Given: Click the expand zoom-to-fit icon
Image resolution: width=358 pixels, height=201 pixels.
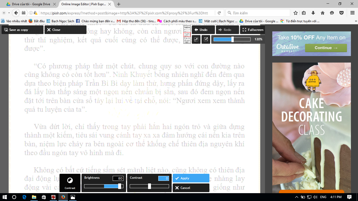Looking at the screenshot, I should [x=196, y=40].
